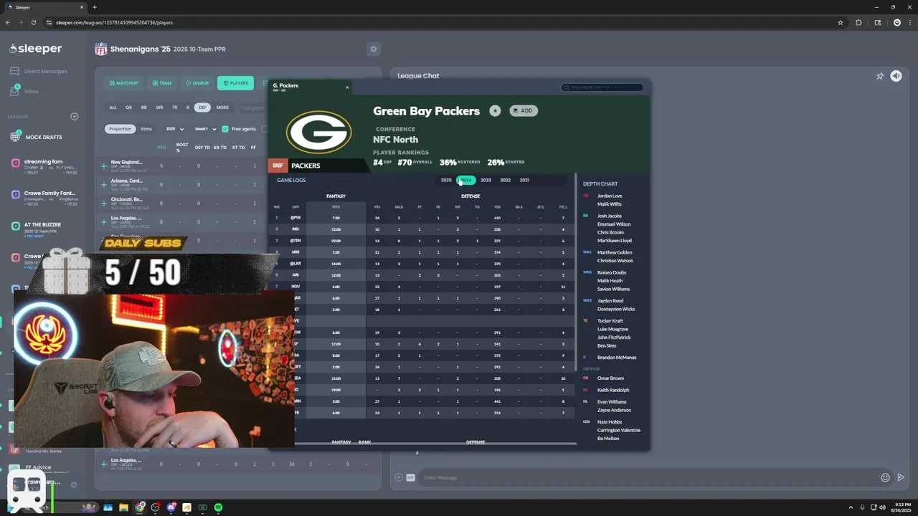Open the League tab
Image resolution: width=918 pixels, height=516 pixels.
click(x=197, y=83)
